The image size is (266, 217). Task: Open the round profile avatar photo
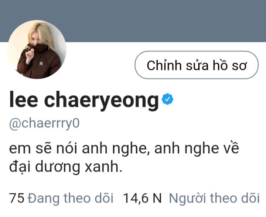pos(37,49)
